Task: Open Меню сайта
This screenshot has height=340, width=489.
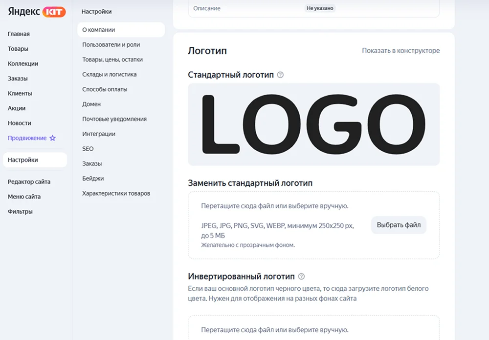Action: coord(24,197)
